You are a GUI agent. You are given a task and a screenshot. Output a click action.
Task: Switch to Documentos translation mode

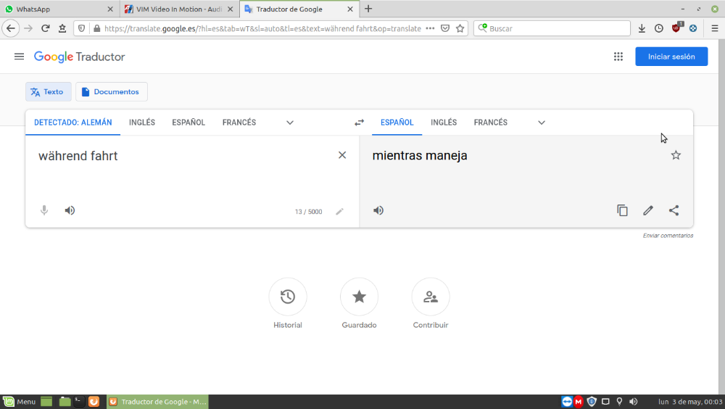(112, 91)
